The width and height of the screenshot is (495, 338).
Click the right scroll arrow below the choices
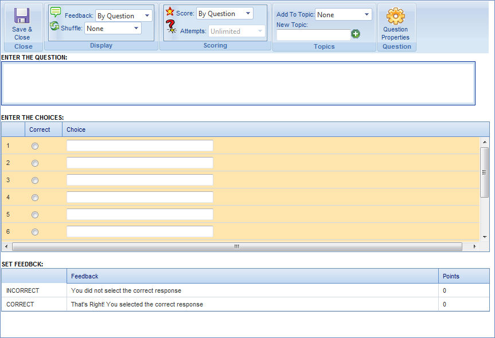point(474,246)
